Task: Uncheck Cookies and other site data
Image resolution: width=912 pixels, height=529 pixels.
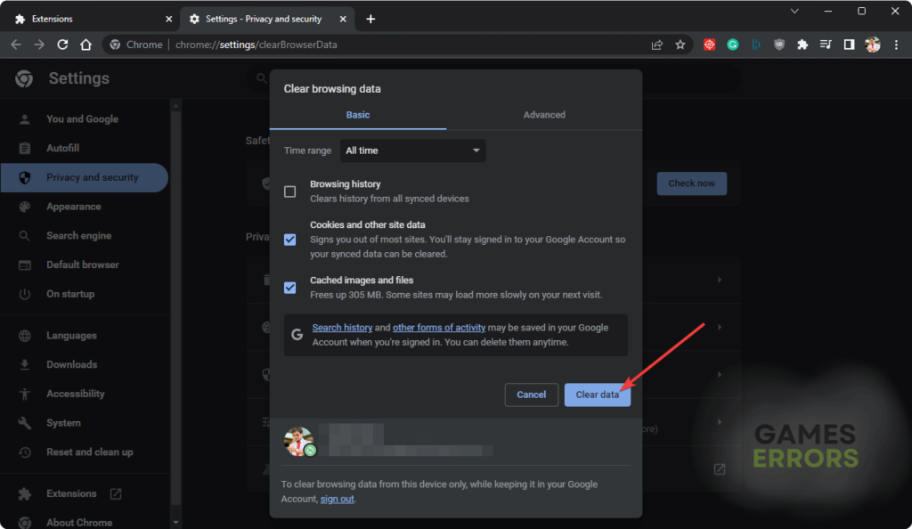Action: [289, 239]
